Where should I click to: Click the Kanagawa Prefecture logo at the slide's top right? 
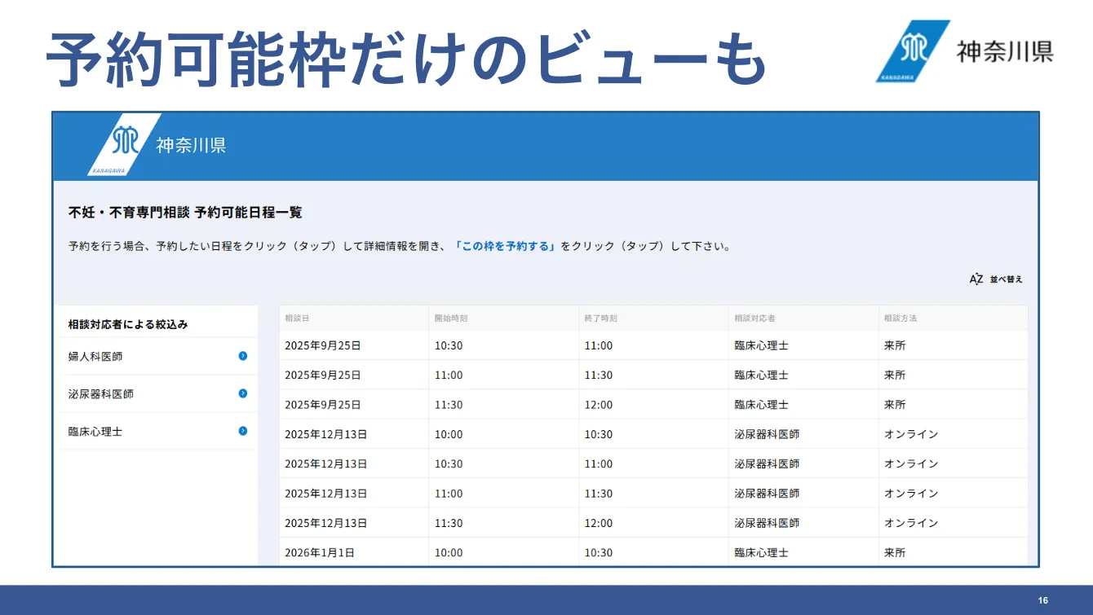913,51
